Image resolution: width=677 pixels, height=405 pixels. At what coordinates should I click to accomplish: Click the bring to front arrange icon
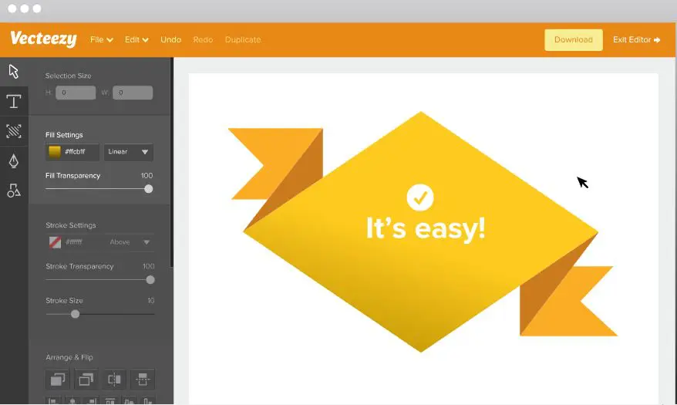(x=58, y=379)
